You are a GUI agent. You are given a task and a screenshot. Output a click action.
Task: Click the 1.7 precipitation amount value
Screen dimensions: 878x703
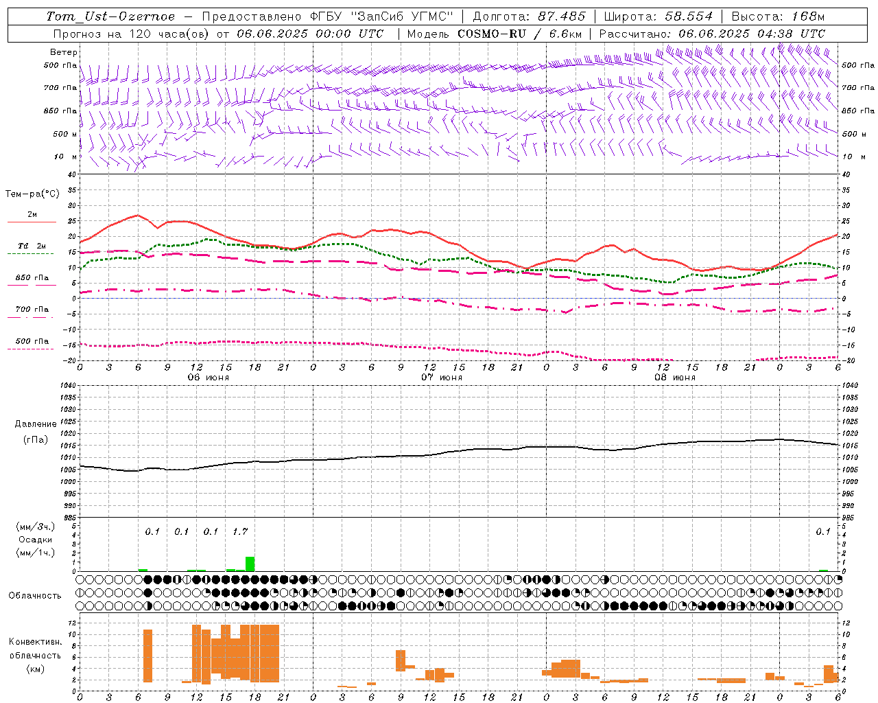click(240, 531)
